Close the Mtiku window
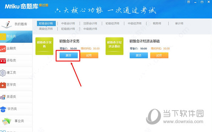Image resolution: width=212 pixels, height=132 pixels. pos(209,2)
